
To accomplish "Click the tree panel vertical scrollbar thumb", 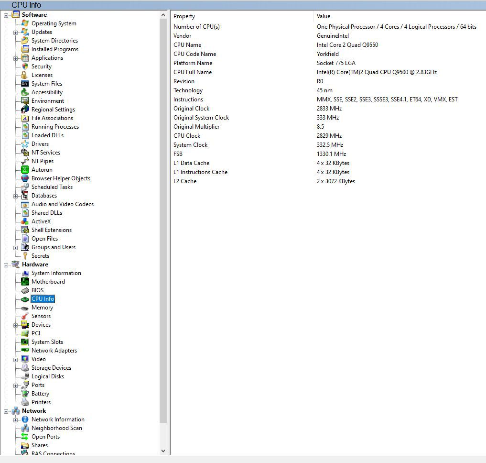I will [163, 220].
